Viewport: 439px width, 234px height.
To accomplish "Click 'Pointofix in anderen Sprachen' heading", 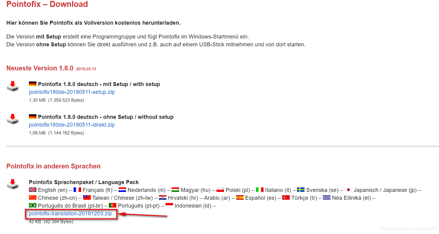I will 53,166.
